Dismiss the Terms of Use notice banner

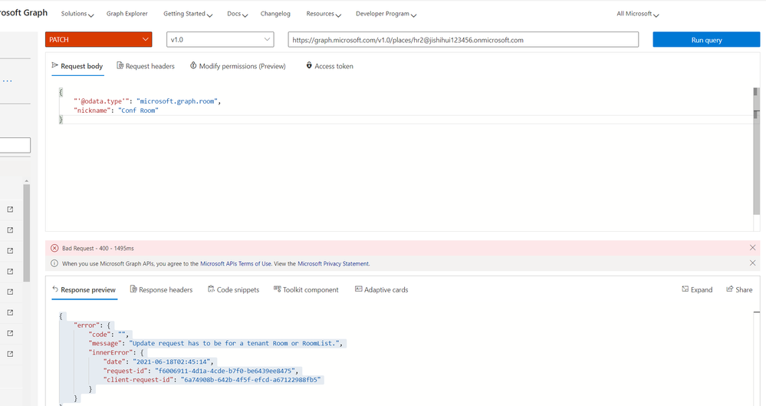click(753, 263)
